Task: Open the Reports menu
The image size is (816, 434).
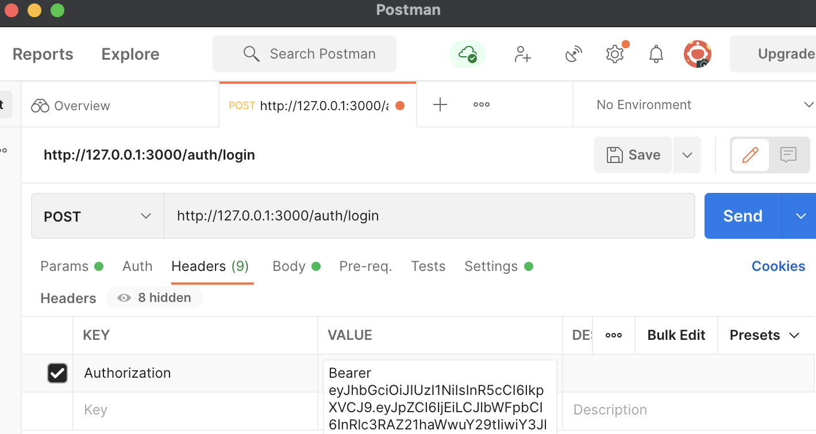Action: click(43, 54)
